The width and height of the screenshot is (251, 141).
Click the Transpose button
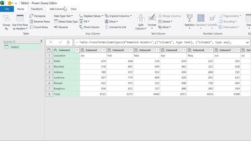pyautogui.click(x=38, y=16)
